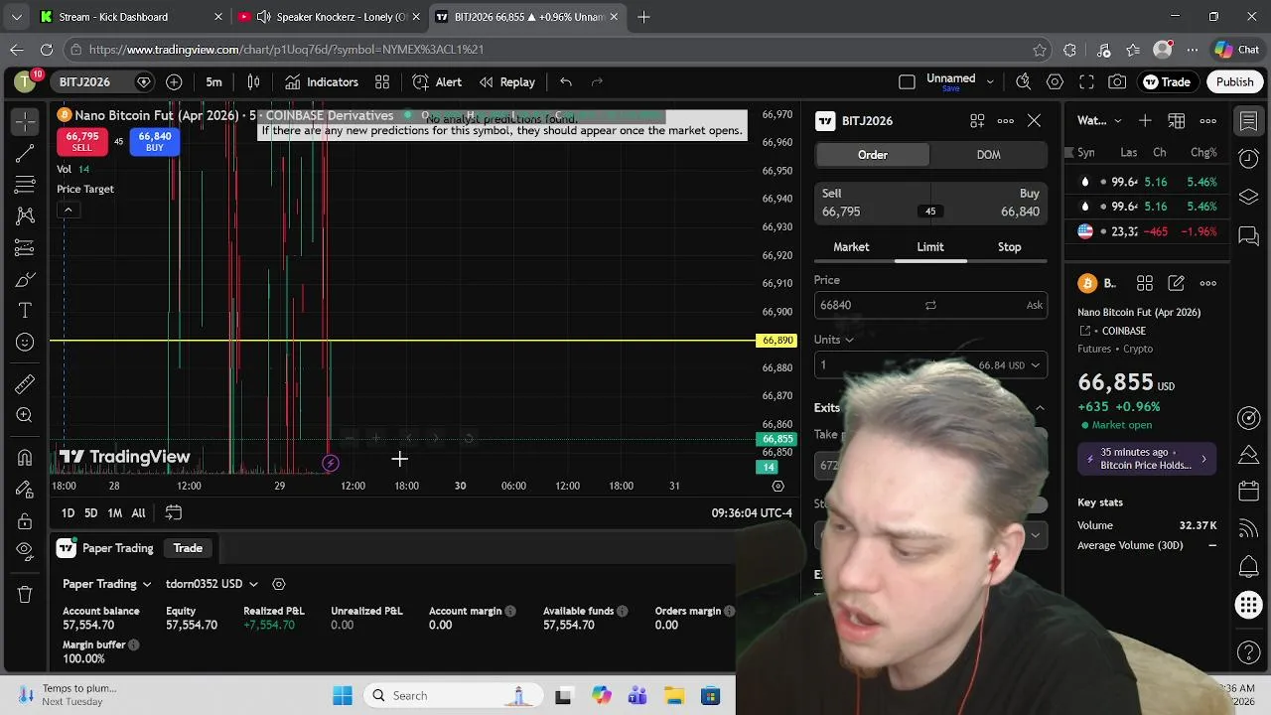Open the Indicators dialog

click(x=321, y=82)
